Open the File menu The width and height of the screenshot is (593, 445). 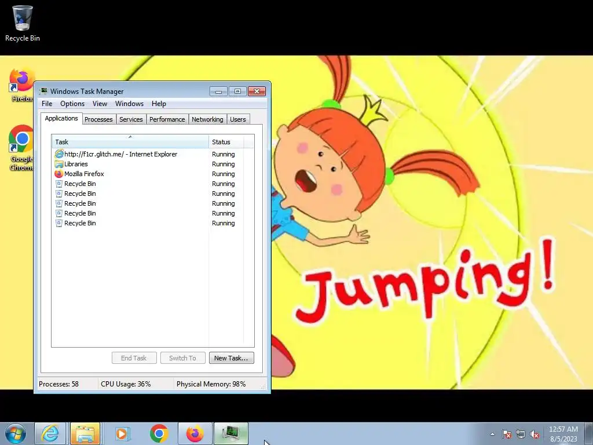47,104
